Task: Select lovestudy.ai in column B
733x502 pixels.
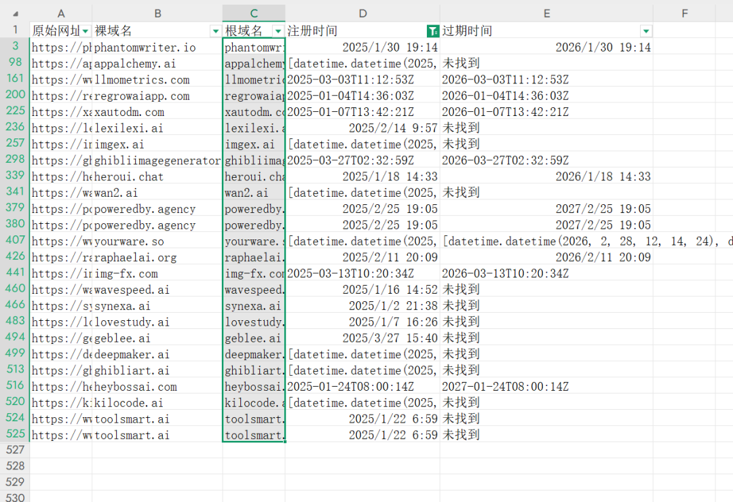Action: tap(157, 322)
